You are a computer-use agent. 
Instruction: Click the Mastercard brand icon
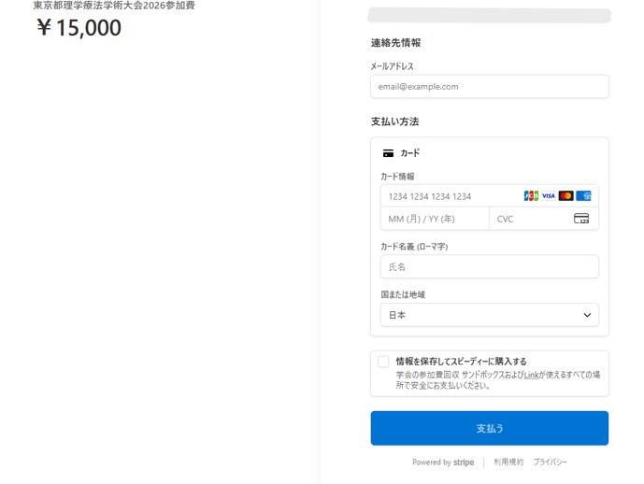(566, 196)
